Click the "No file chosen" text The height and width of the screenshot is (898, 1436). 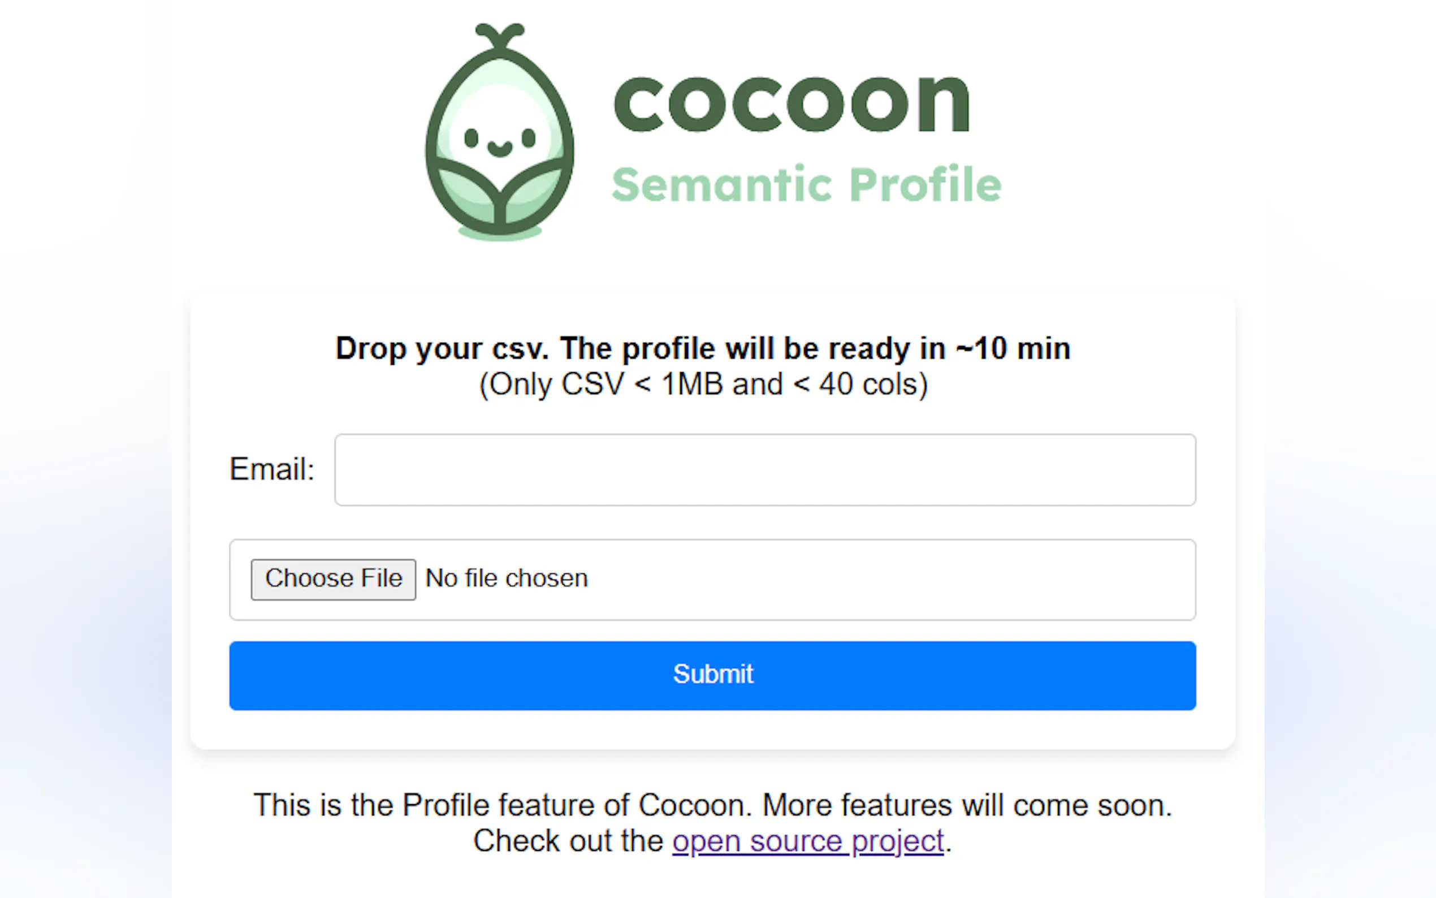[507, 578]
